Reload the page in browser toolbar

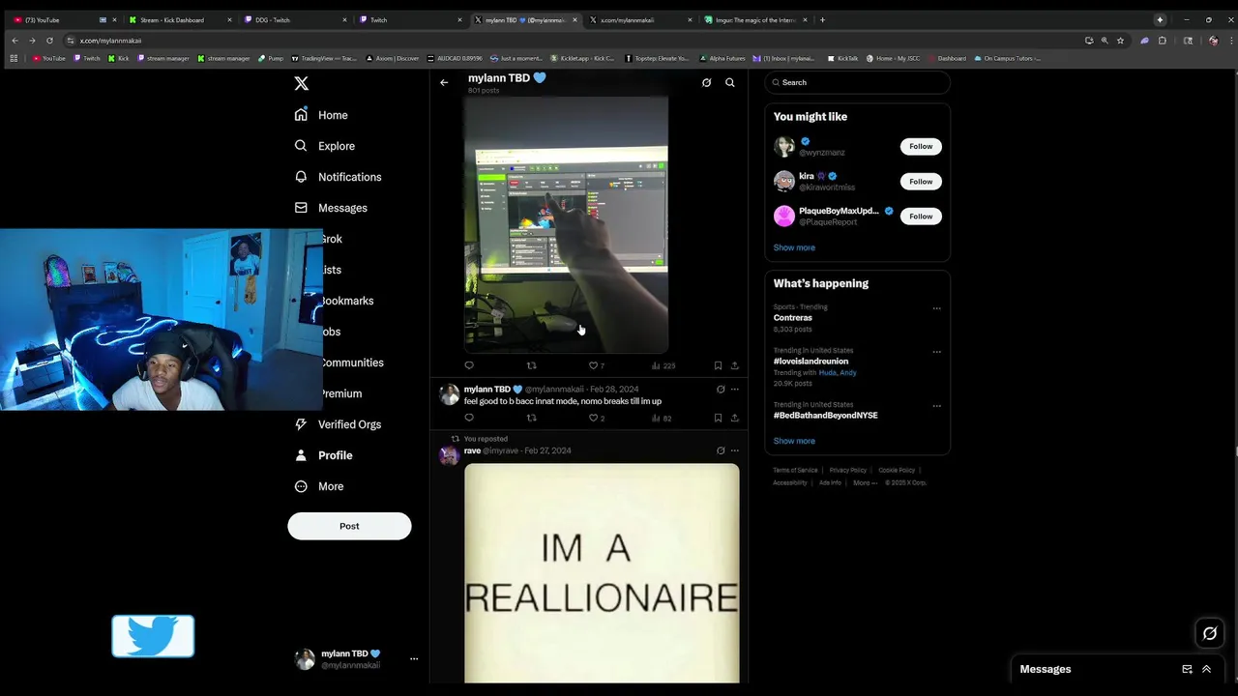[49, 41]
